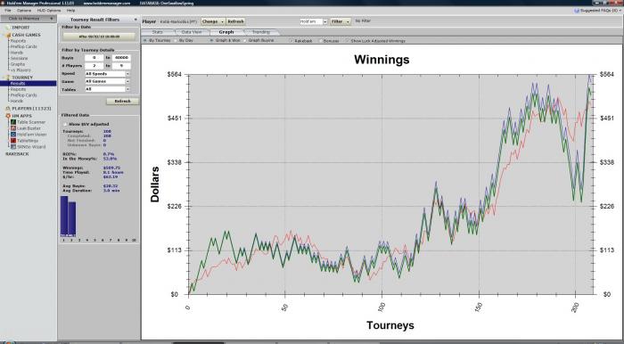
Task: Open the RAKEBACK section
Action: click(17, 154)
